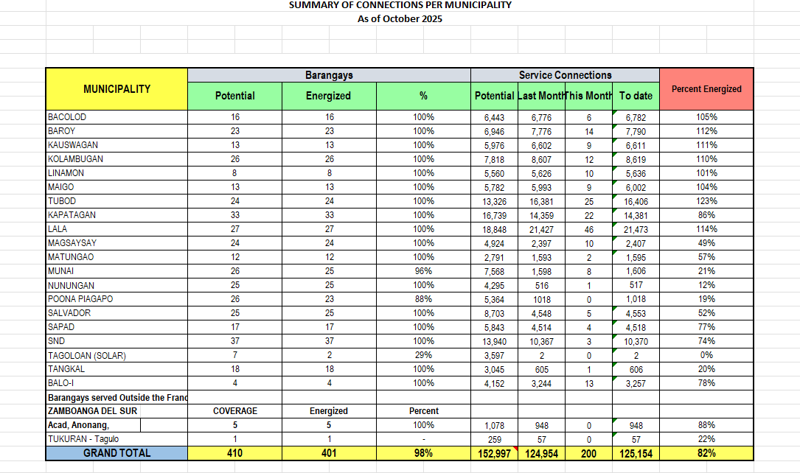Screen dimensions: 800x473
Task: Click the Barangays group header cell
Action: pos(329,75)
